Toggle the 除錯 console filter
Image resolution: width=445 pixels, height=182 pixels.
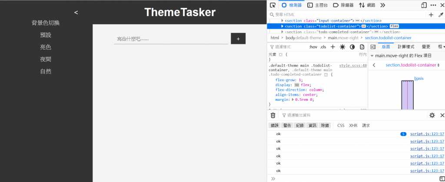point(325,125)
